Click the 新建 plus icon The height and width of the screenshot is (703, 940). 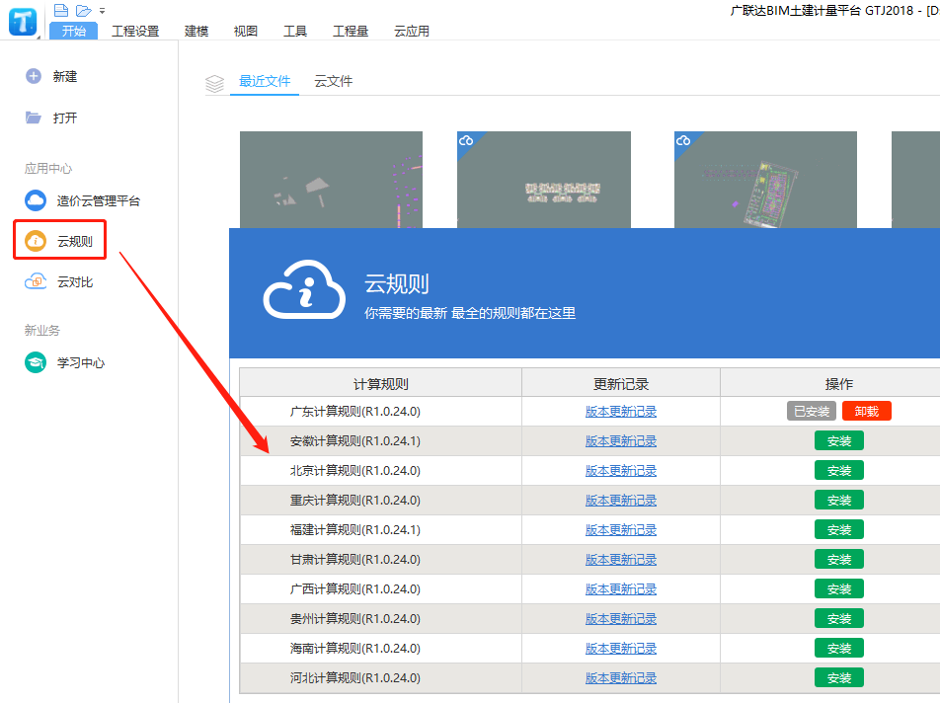(x=34, y=76)
